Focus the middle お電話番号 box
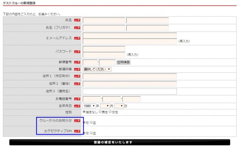Image resolution: width=240 pixels, height=148 pixels. (111, 99)
